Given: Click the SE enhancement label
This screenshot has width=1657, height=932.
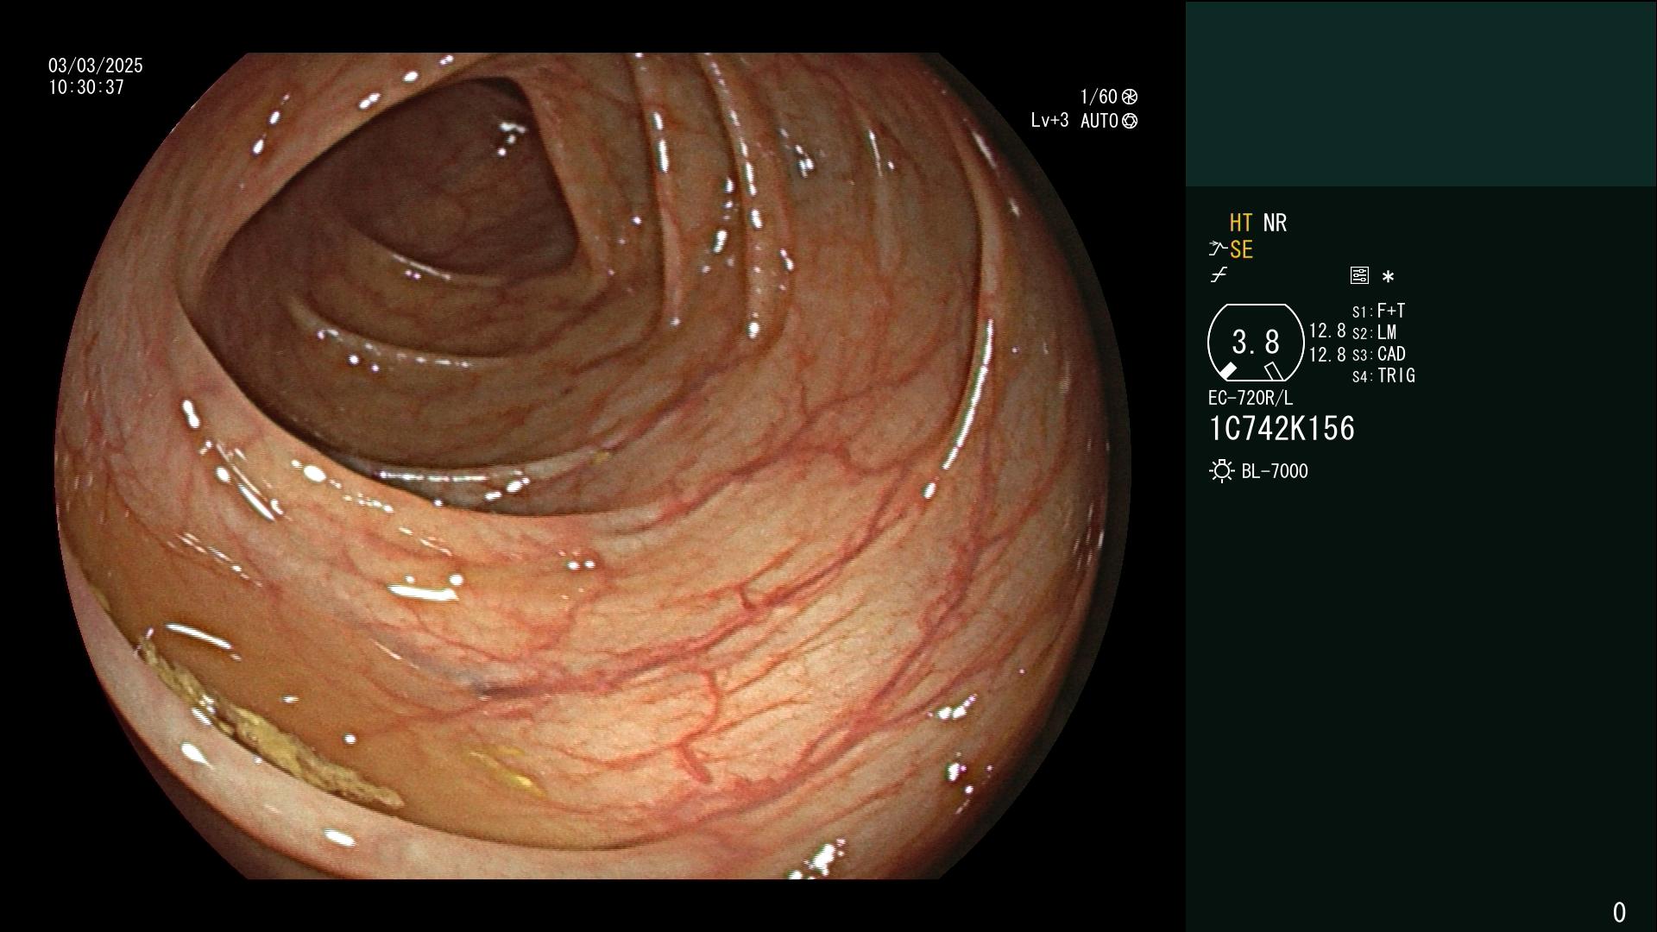Looking at the screenshot, I should point(1241,250).
